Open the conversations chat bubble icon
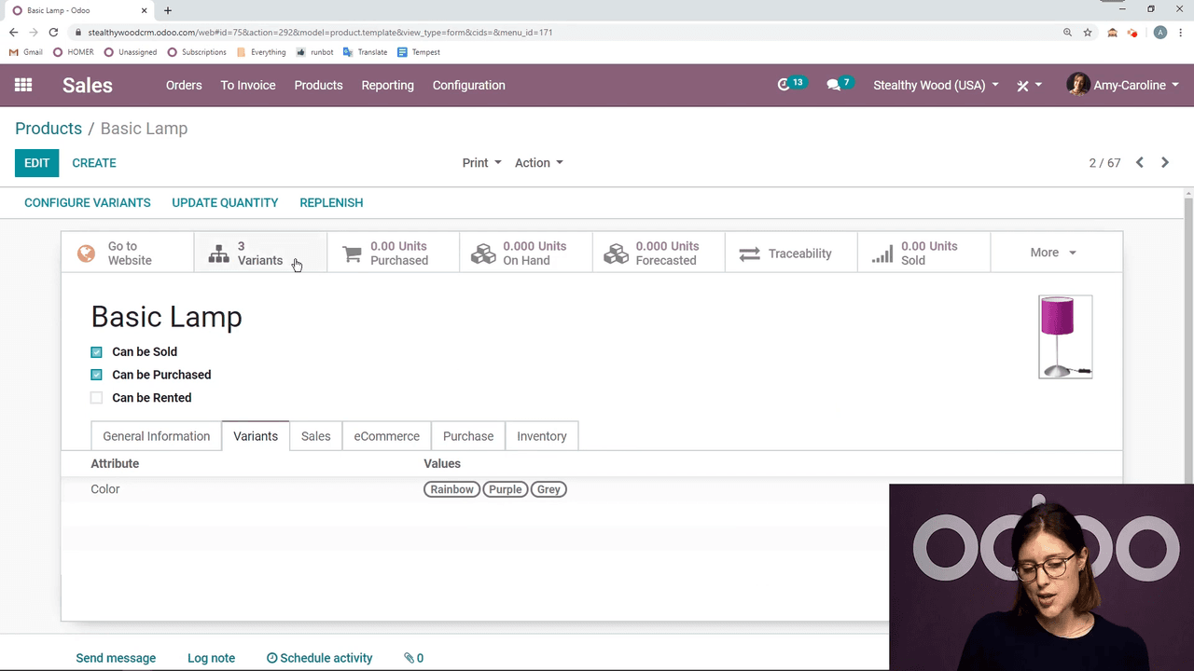1194x671 pixels. (x=833, y=85)
